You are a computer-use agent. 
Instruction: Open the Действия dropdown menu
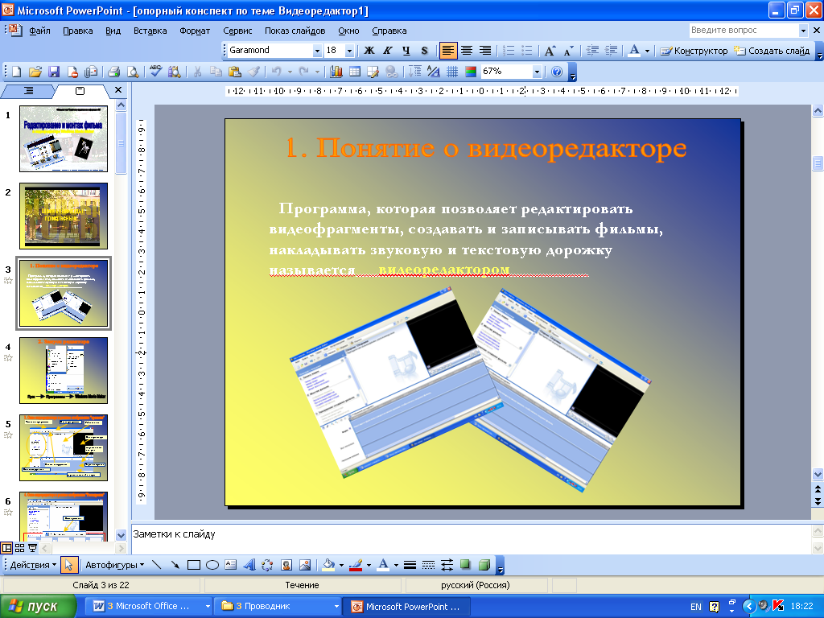click(x=33, y=565)
